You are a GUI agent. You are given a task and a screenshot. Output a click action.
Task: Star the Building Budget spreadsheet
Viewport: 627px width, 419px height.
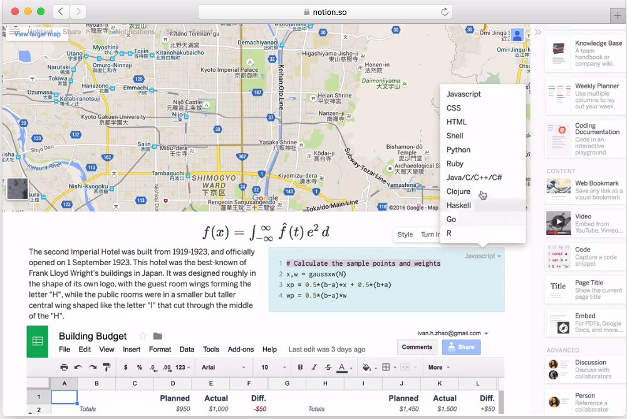[x=143, y=336]
